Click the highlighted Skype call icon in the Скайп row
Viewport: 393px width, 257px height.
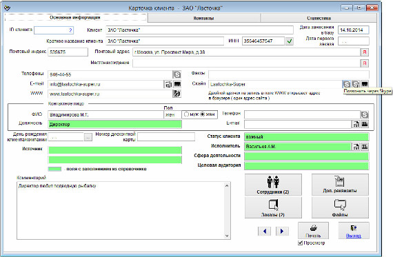click(x=346, y=84)
